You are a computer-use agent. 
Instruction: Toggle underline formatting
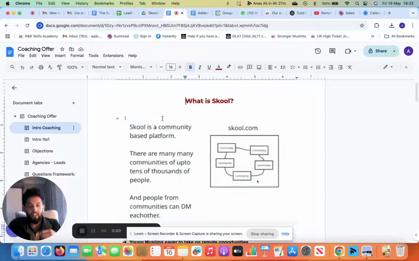tap(209, 67)
